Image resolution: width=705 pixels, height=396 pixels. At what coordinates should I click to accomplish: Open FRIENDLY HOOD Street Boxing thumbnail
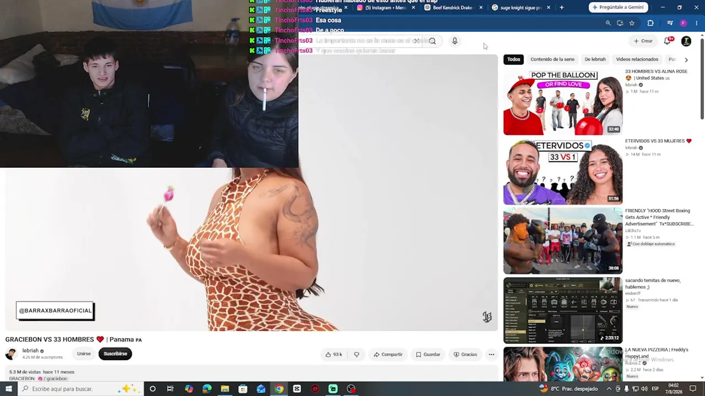click(562, 241)
